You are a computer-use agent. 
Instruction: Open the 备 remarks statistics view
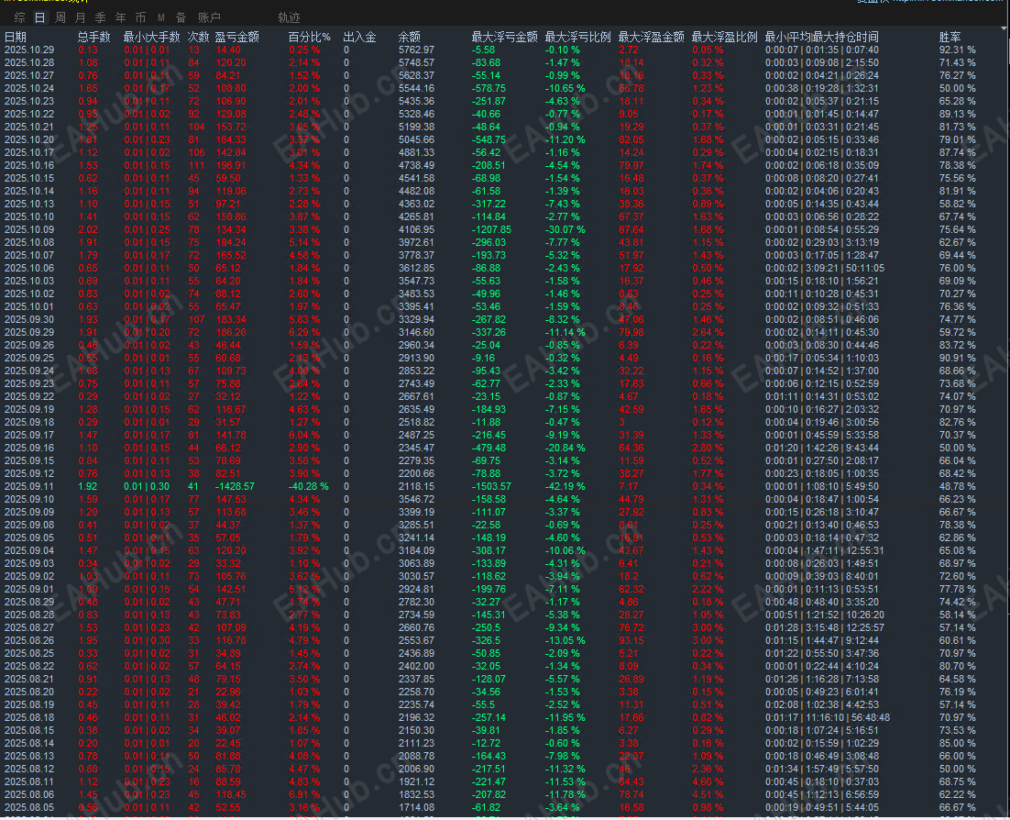tap(181, 17)
